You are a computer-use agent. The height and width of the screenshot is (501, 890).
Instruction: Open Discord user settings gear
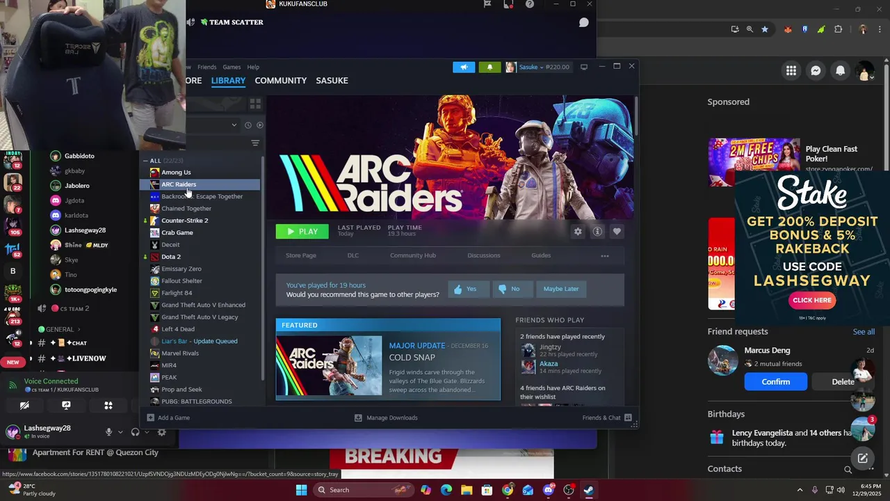pos(161,432)
